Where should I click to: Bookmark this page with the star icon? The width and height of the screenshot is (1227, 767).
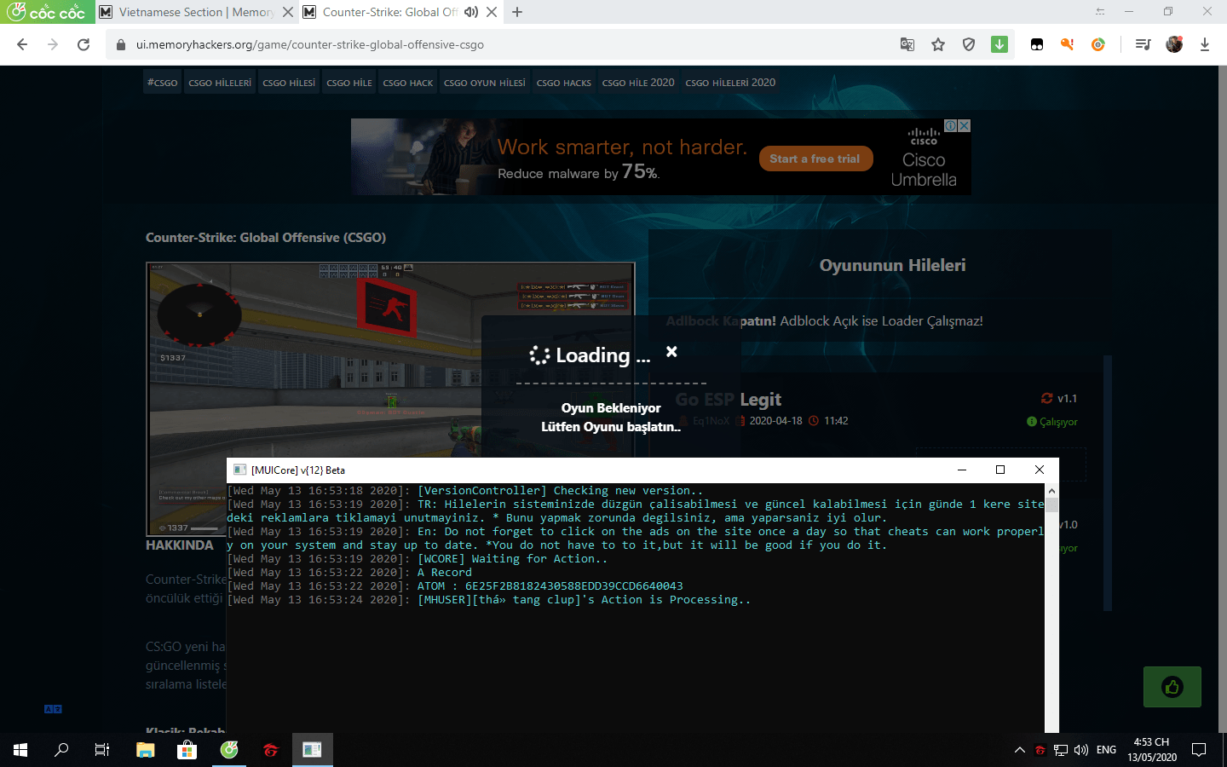pyautogui.click(x=938, y=44)
